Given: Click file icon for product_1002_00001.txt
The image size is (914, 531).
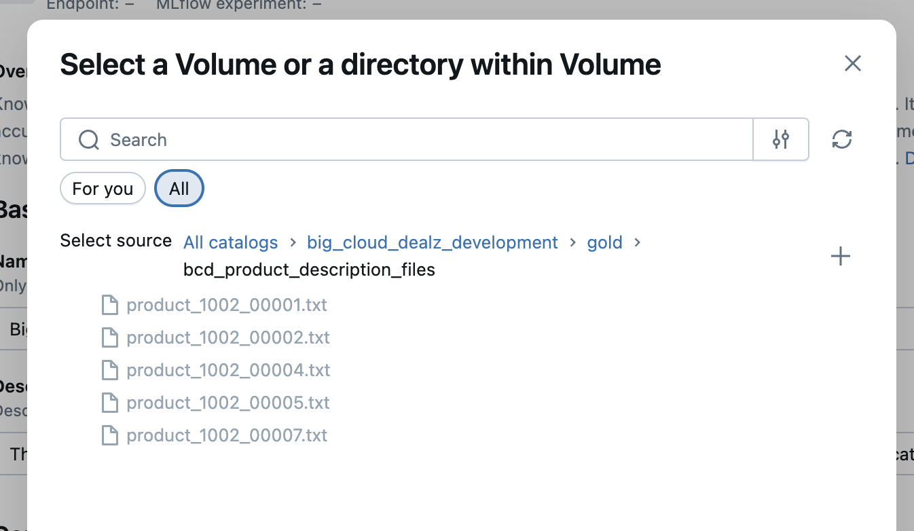Looking at the screenshot, I should click(x=109, y=305).
